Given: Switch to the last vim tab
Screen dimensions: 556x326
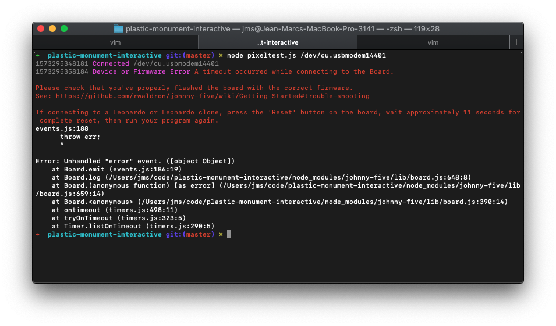Looking at the screenshot, I should tap(433, 42).
